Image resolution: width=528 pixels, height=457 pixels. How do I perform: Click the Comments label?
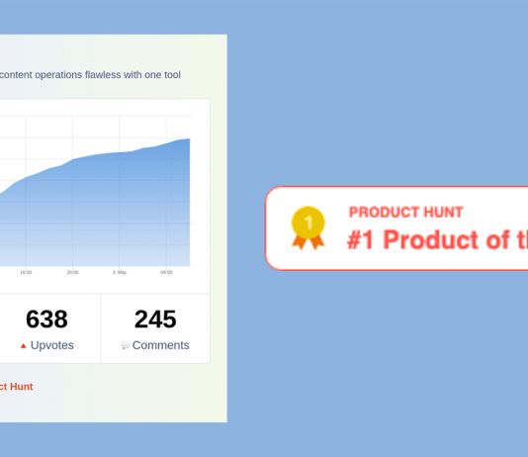pos(160,345)
